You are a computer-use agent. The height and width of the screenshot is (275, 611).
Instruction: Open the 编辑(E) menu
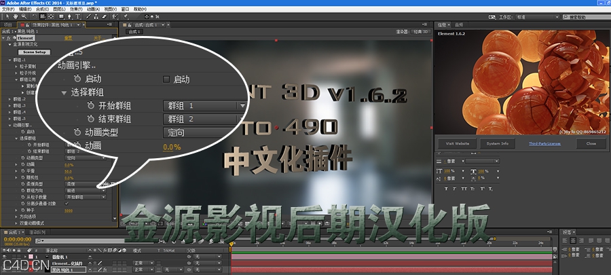coord(25,9)
